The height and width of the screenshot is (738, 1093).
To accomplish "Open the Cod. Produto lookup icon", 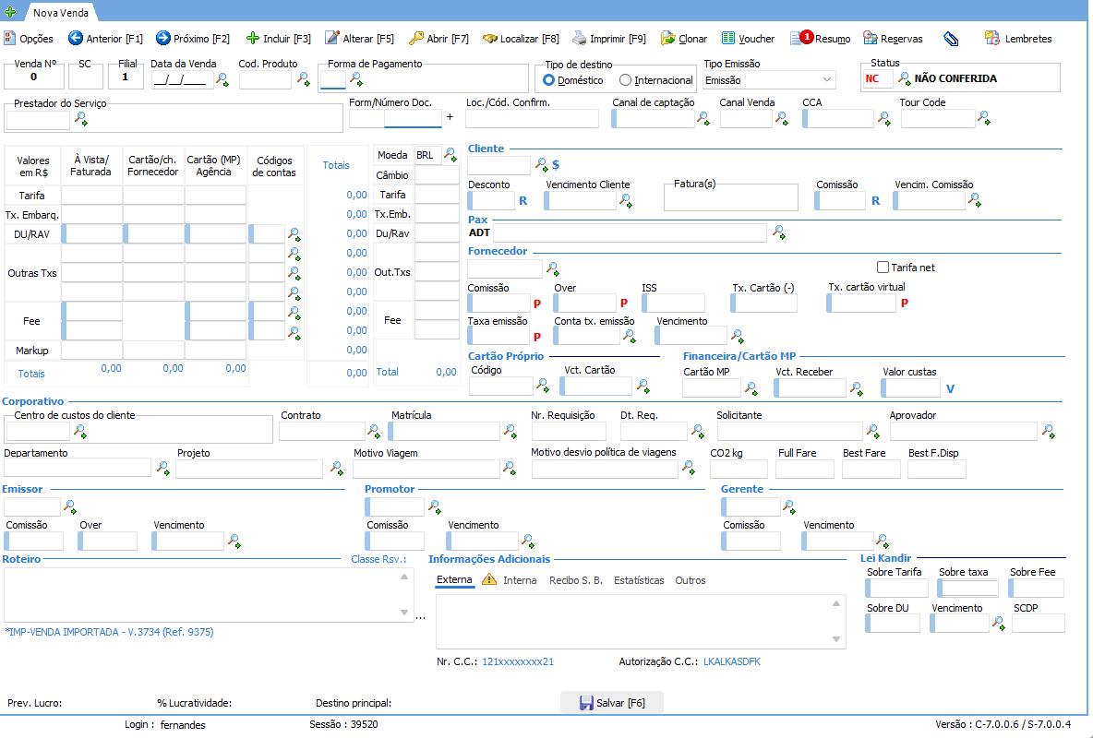I will click(303, 78).
